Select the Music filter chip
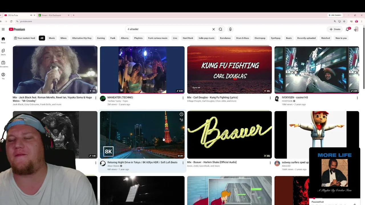The image size is (365, 205). [x=52, y=38]
